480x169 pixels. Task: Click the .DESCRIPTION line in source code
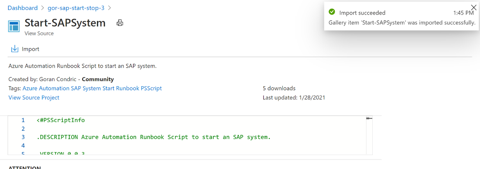pyautogui.click(x=154, y=137)
